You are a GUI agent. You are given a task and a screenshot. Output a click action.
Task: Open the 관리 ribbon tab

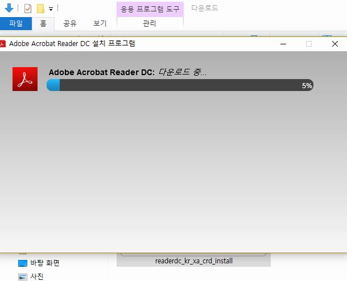(150, 23)
